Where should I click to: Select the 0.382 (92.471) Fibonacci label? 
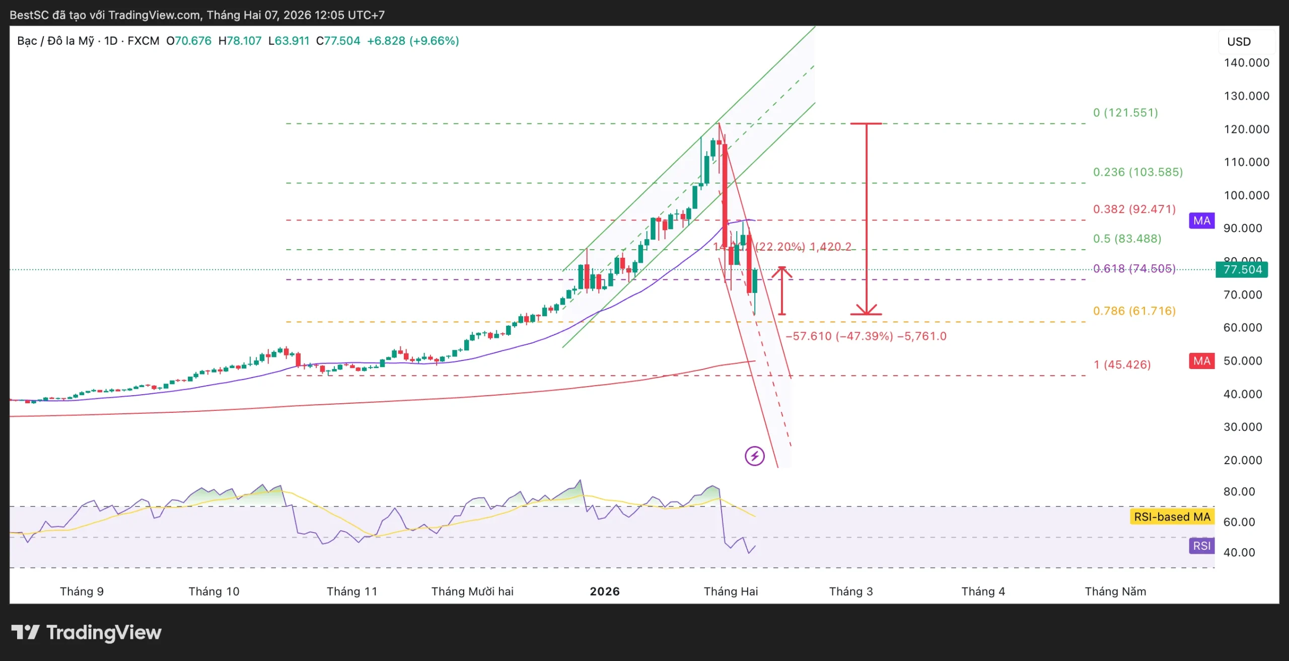pyautogui.click(x=1134, y=209)
